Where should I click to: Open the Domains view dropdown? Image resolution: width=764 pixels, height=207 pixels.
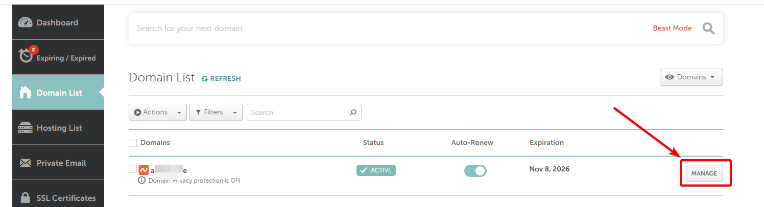(691, 77)
